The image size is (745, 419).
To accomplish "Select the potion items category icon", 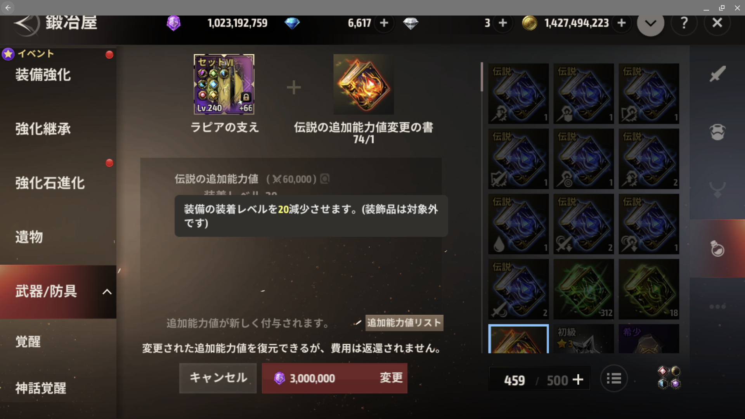I will coord(717,248).
